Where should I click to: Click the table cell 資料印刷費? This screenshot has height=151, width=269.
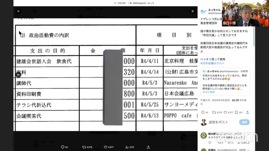click(47, 94)
